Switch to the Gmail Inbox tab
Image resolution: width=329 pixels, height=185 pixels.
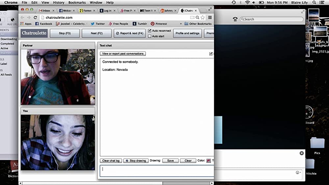pos(45,11)
